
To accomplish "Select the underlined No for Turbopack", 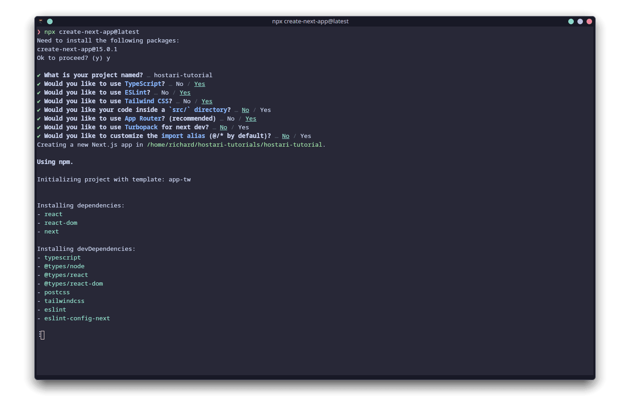I will (x=223, y=127).
